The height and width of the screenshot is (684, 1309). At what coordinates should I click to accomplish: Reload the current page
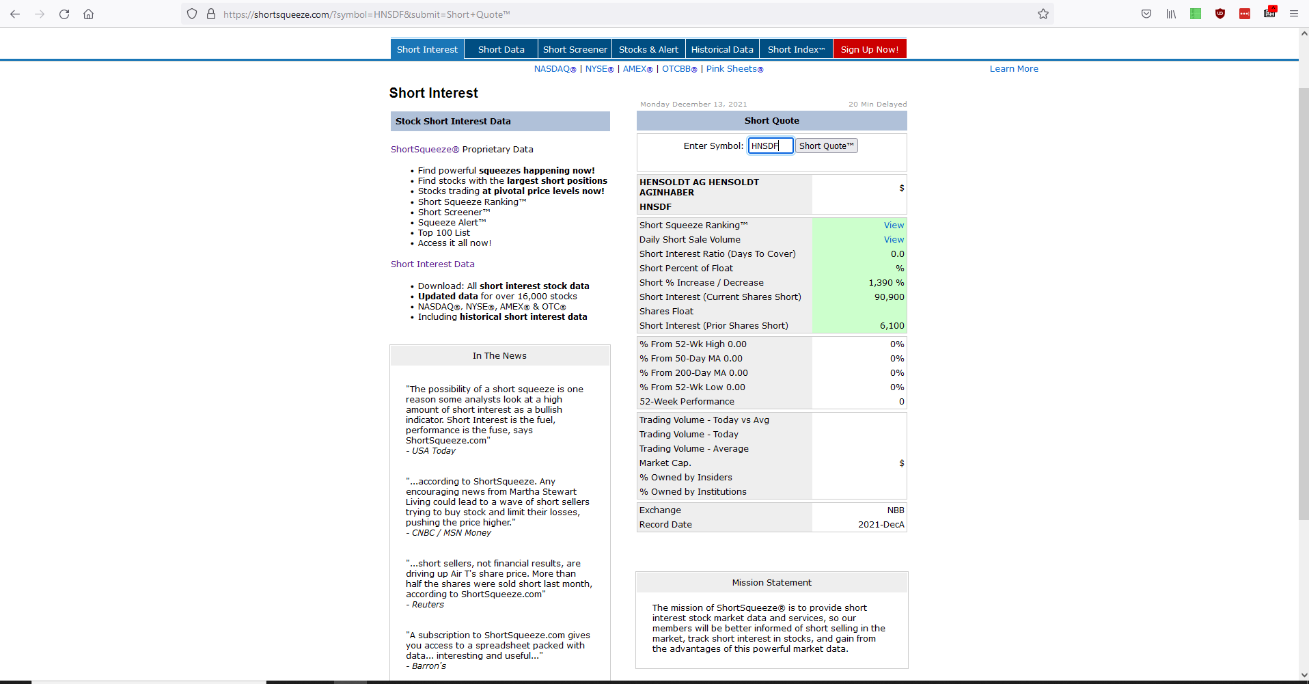[x=64, y=14]
